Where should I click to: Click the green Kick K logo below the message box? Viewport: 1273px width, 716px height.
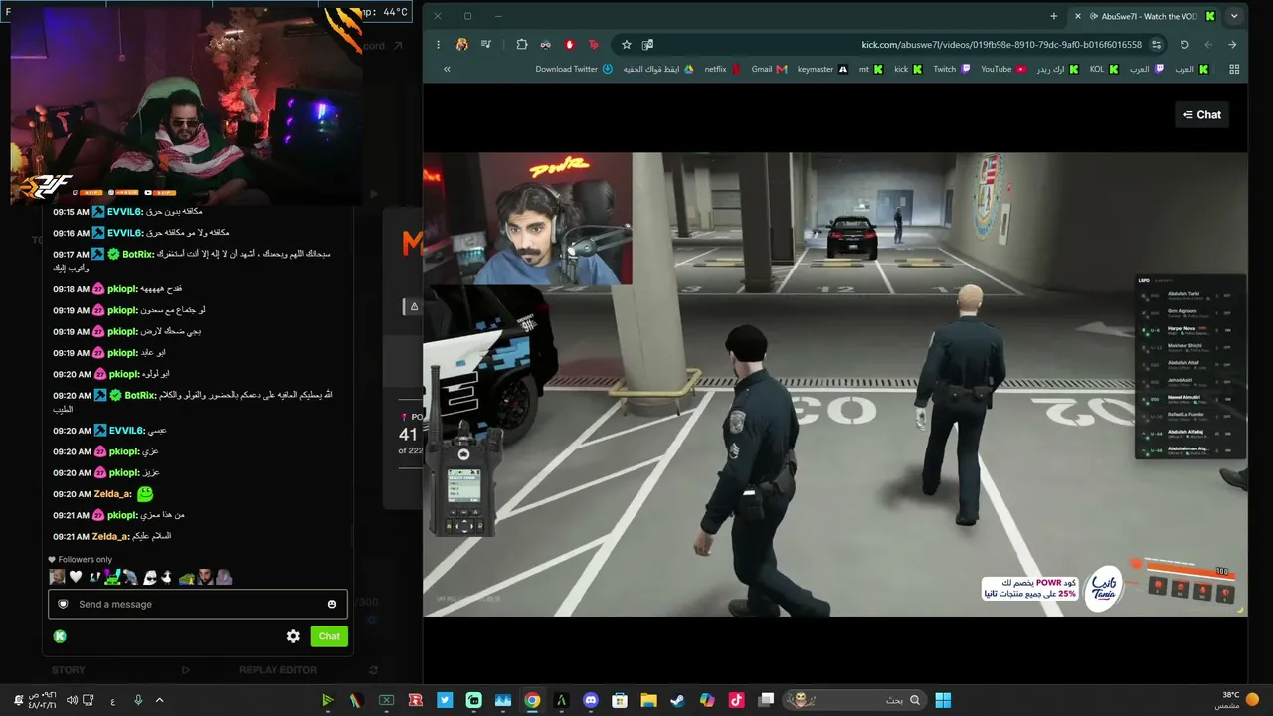[60, 636]
